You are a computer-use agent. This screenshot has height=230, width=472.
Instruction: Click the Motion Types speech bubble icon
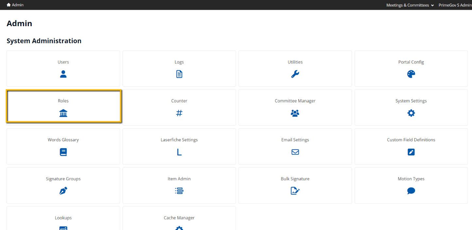pyautogui.click(x=411, y=191)
